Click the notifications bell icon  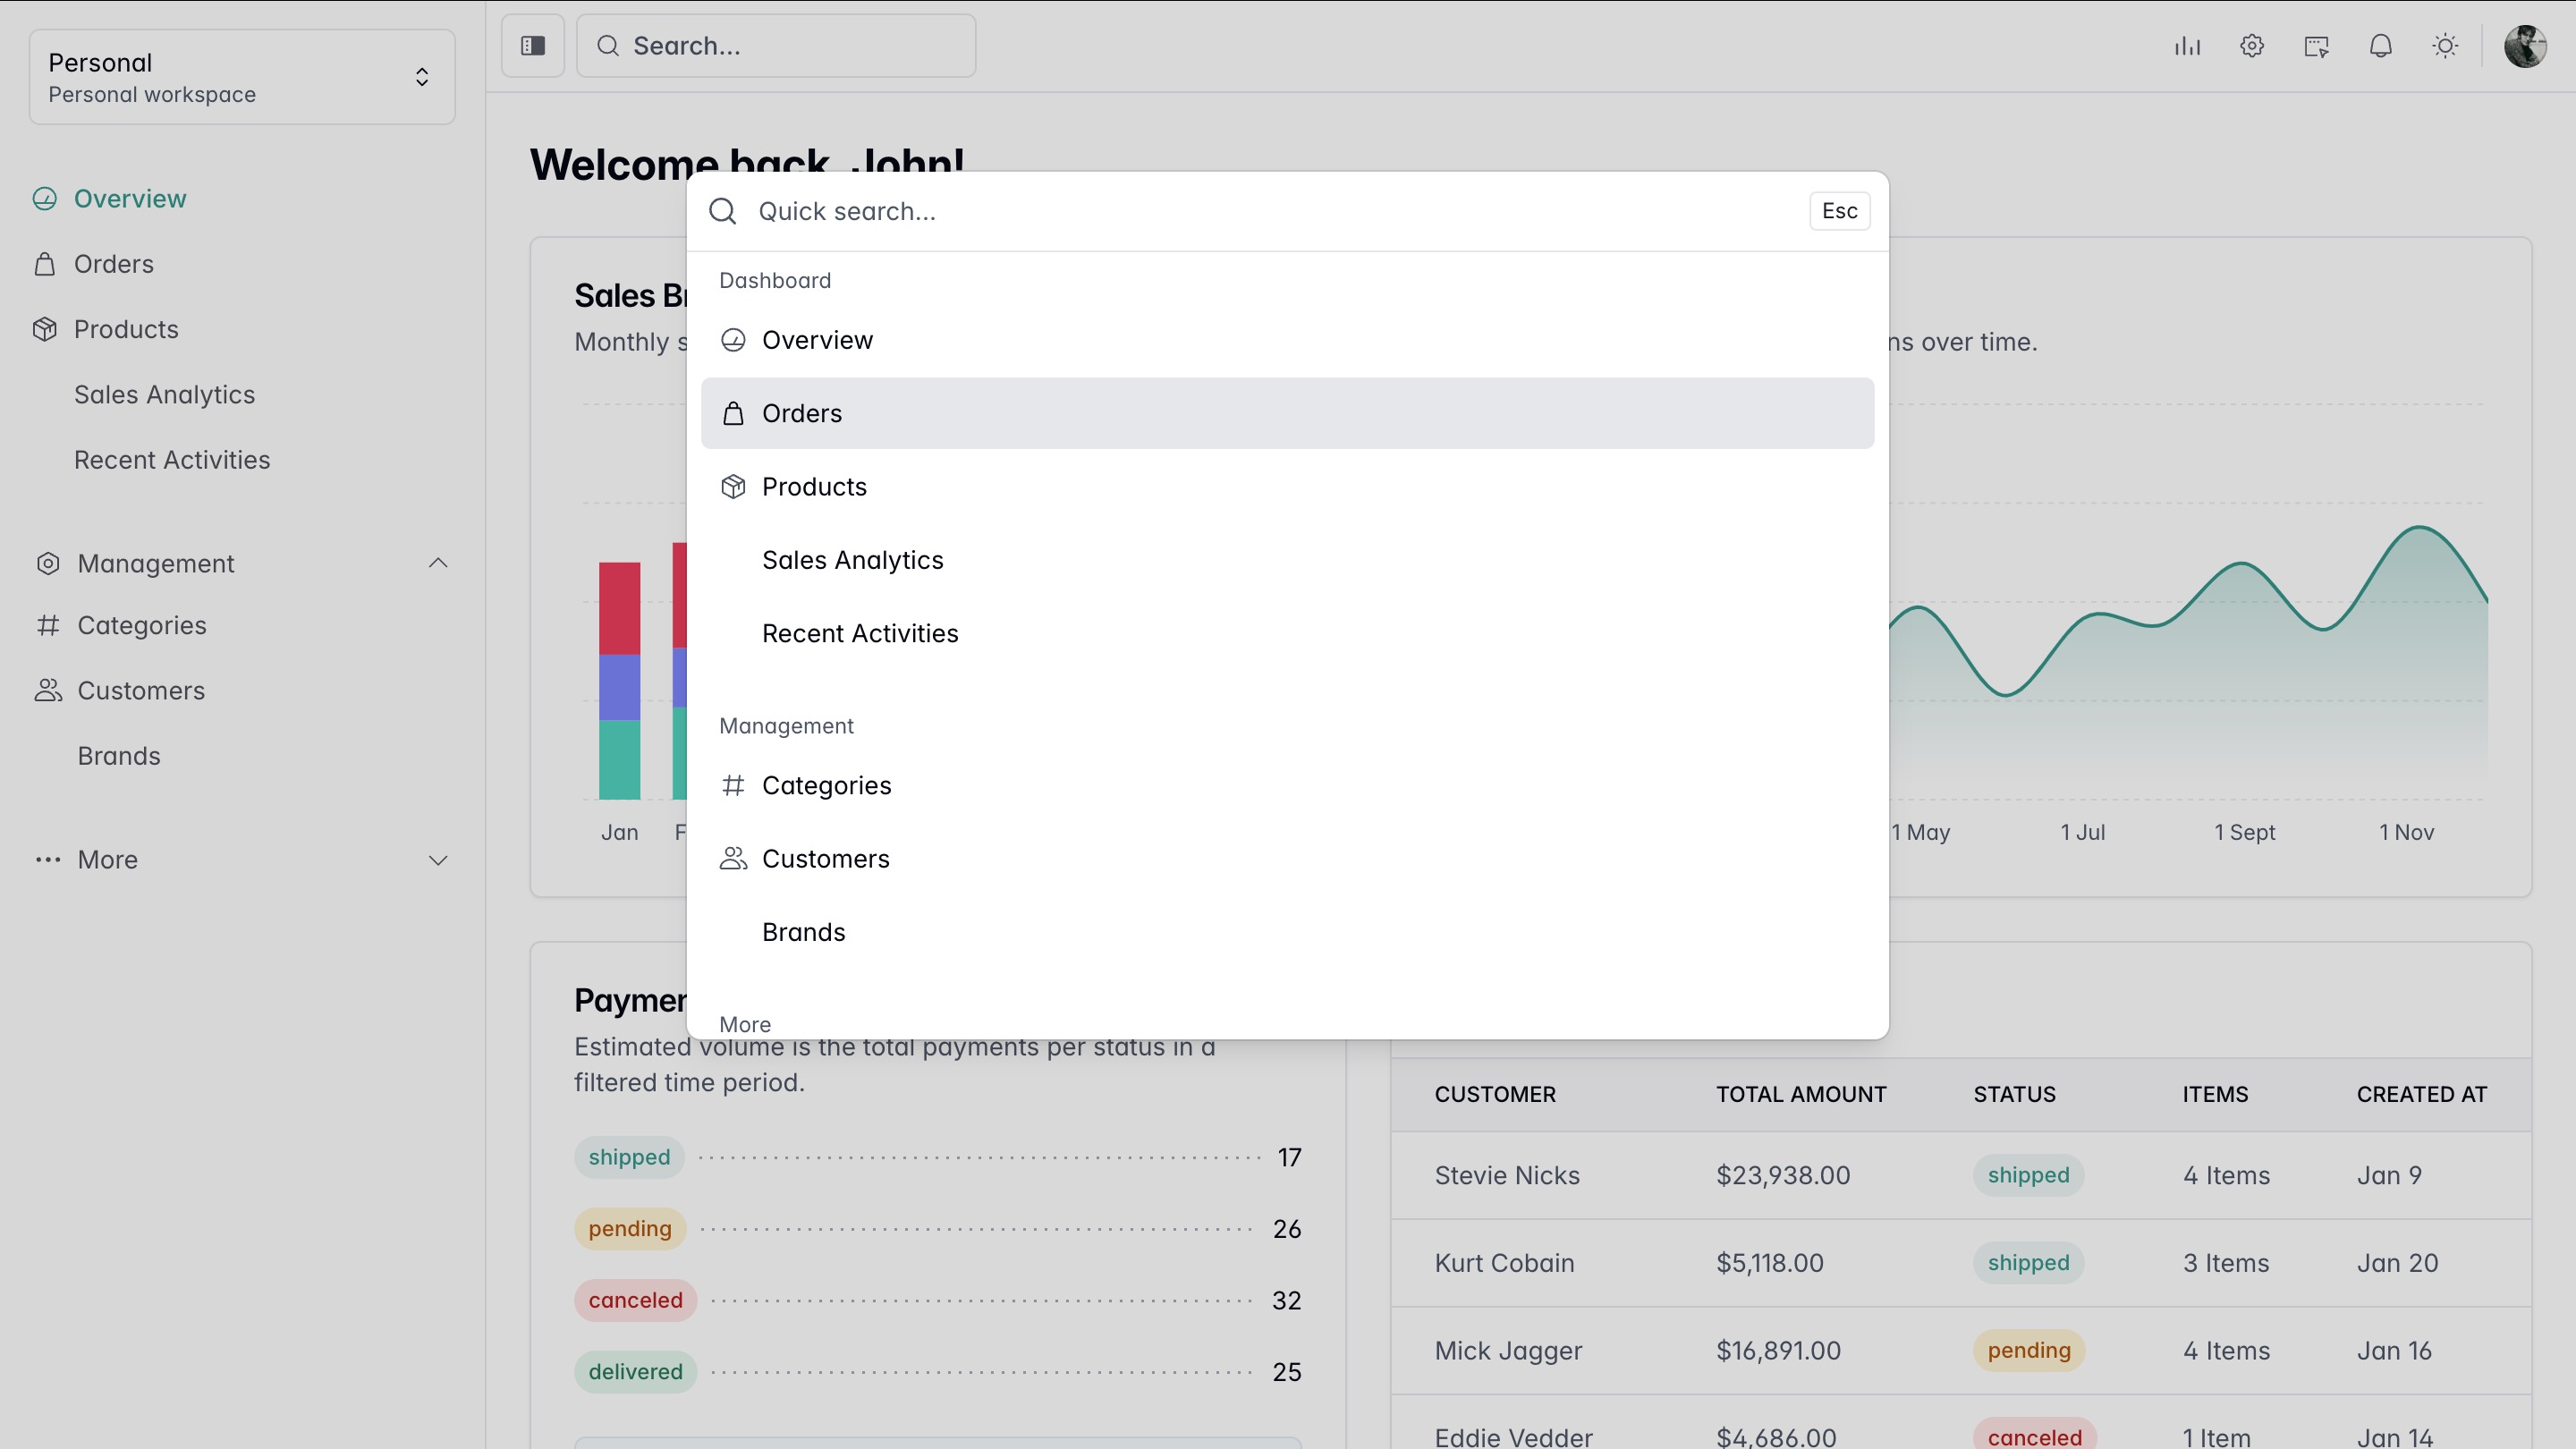[x=2381, y=46]
